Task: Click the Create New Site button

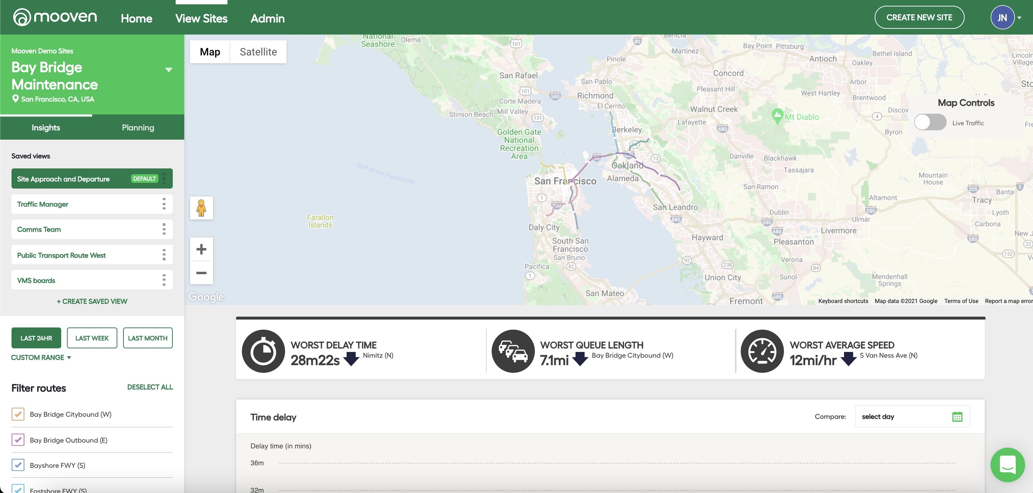Action: [x=919, y=17]
